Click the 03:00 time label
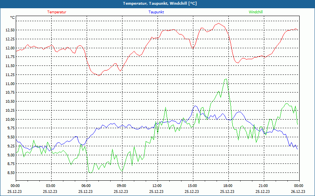Image resolution: width=315 pixels, height=196 pixels. (51, 186)
